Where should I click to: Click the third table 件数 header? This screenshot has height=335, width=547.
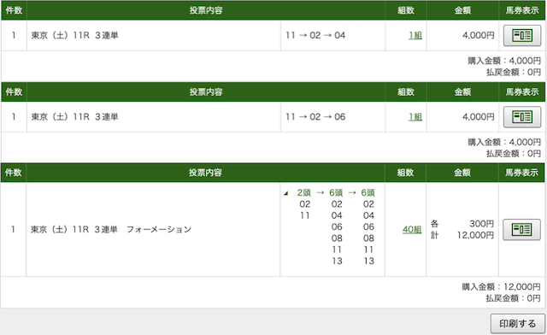pyautogui.click(x=14, y=173)
